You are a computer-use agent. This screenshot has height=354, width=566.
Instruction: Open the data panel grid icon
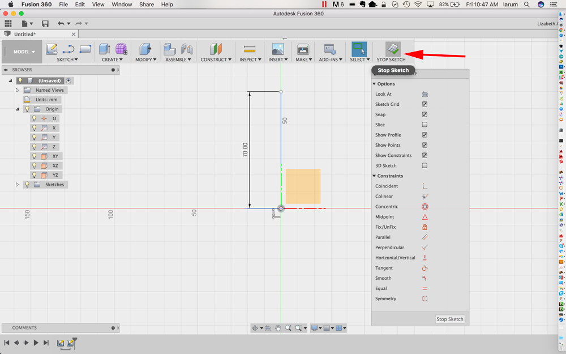(8, 23)
